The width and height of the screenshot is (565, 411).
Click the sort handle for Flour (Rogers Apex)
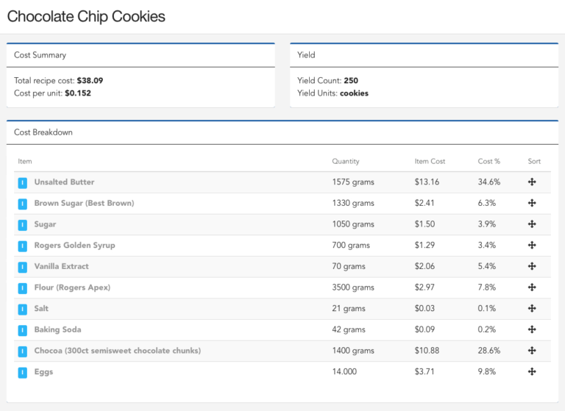click(x=532, y=287)
